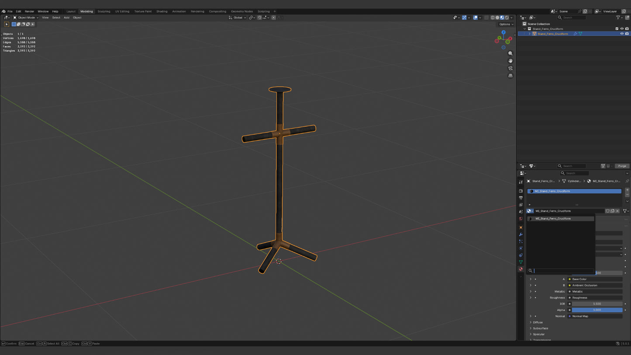Click the zoom in/out viewport gizmo icon

[510, 53]
